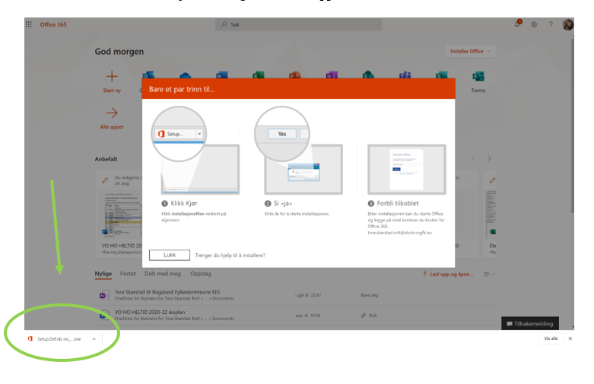Launch the Sway app icon
The height and width of the screenshot is (384, 594).
[441, 75]
